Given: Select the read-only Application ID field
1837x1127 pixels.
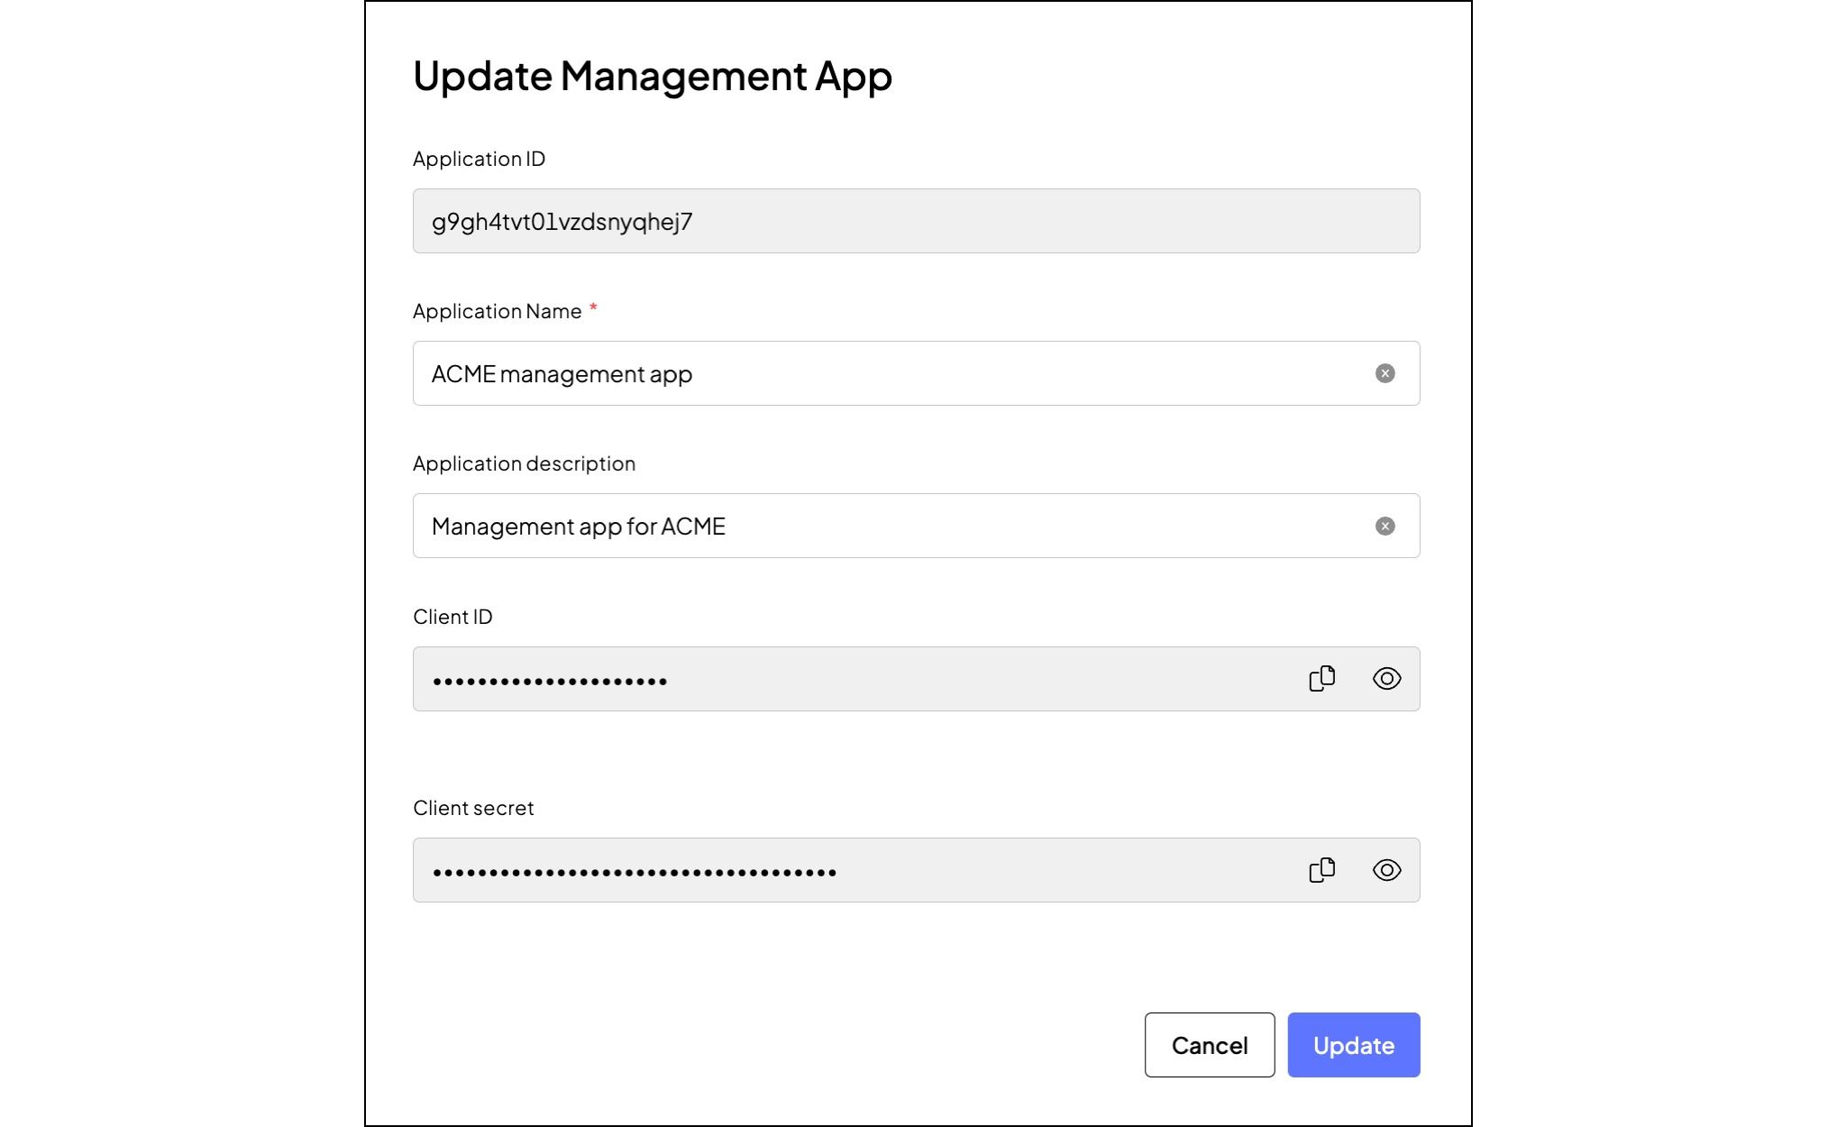Looking at the screenshot, I should click(x=915, y=221).
